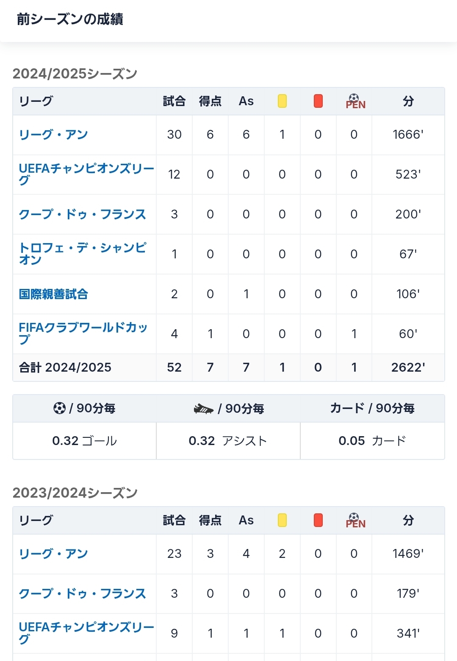The width and height of the screenshot is (457, 661).
Task: Open リーグ・アン link in 2024/2025 season
Action: click(x=53, y=134)
